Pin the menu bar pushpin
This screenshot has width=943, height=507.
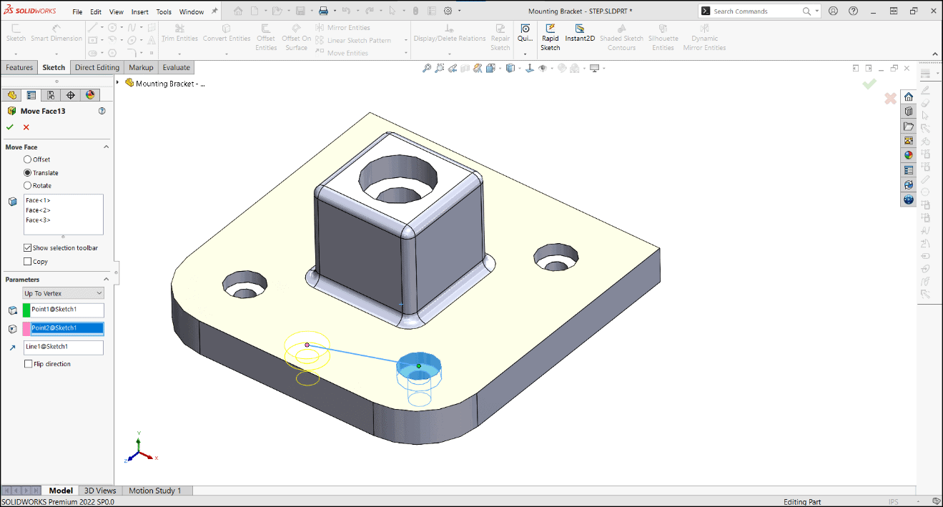(214, 11)
